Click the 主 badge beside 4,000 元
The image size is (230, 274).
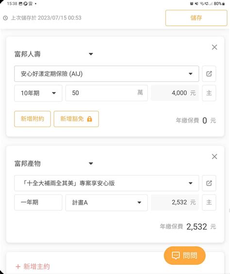(x=209, y=93)
